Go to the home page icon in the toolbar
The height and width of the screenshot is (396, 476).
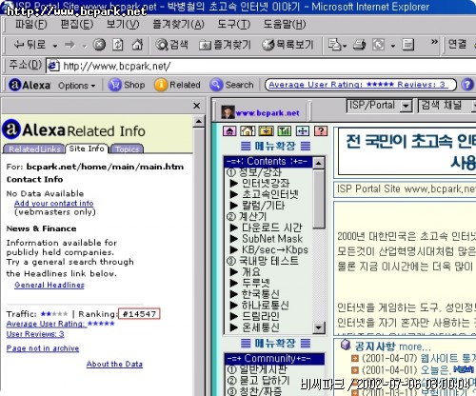point(137,45)
